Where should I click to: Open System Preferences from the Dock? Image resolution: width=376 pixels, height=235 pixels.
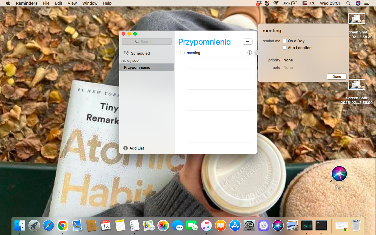point(249,226)
